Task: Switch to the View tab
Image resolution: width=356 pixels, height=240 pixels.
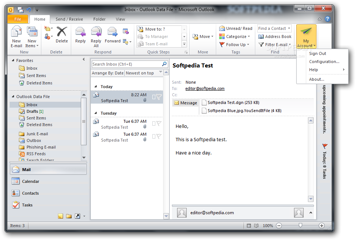Action: pyautogui.click(x=120, y=19)
